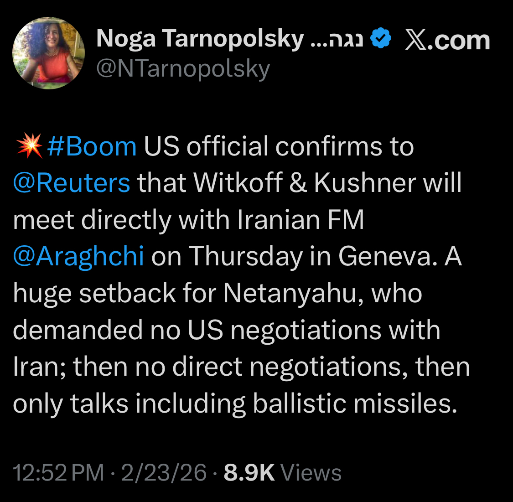Open the #Boom hashtag
The height and width of the screenshot is (502, 513).
(x=92, y=147)
